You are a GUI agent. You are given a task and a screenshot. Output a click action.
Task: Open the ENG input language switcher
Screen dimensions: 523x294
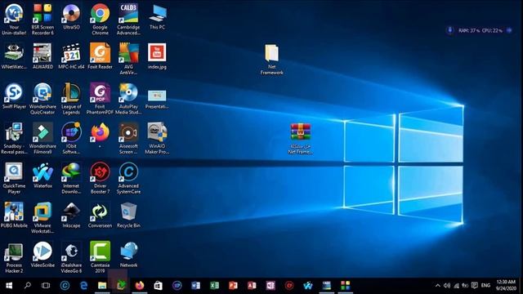(485, 286)
